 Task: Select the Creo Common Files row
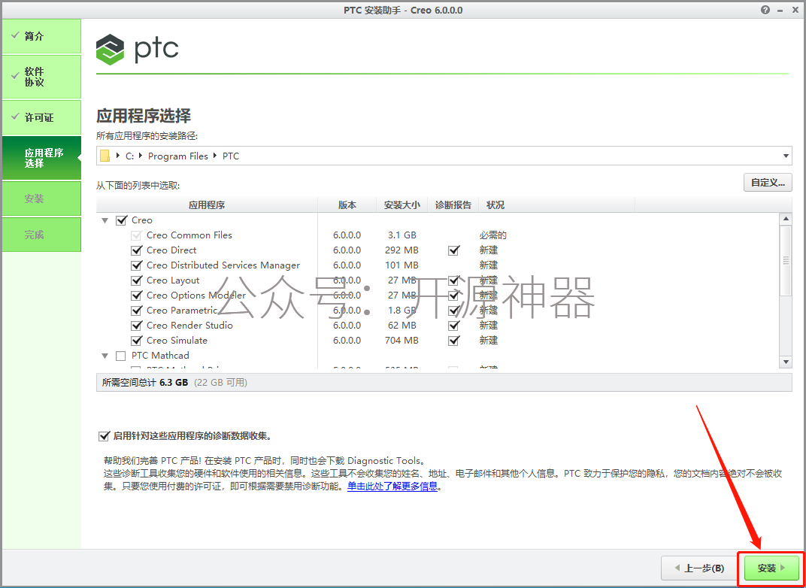tap(189, 235)
